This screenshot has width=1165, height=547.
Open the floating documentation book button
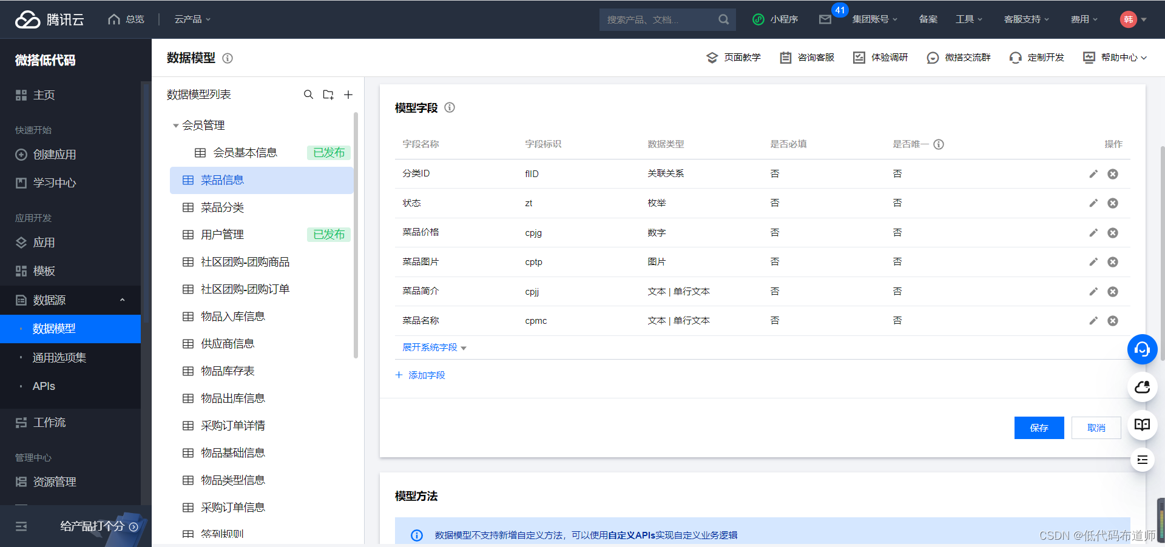pyautogui.click(x=1143, y=425)
